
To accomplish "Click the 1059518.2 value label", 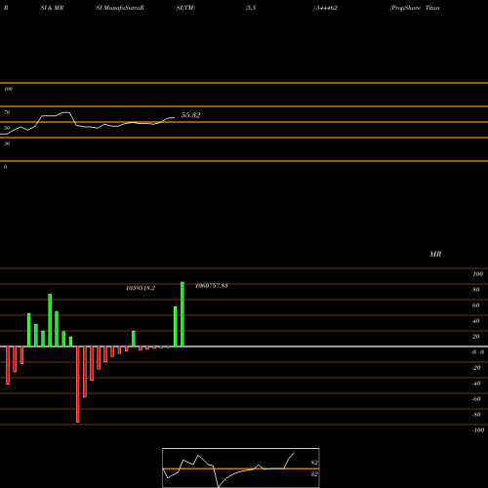I will click(x=141, y=288).
